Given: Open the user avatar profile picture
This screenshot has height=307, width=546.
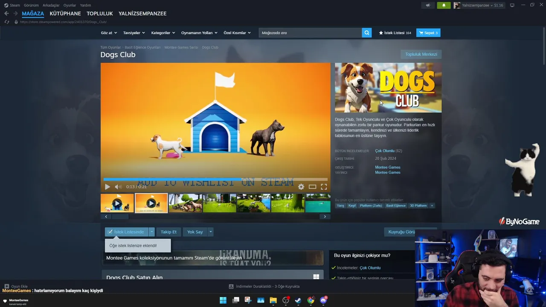Looking at the screenshot, I should point(457,5).
